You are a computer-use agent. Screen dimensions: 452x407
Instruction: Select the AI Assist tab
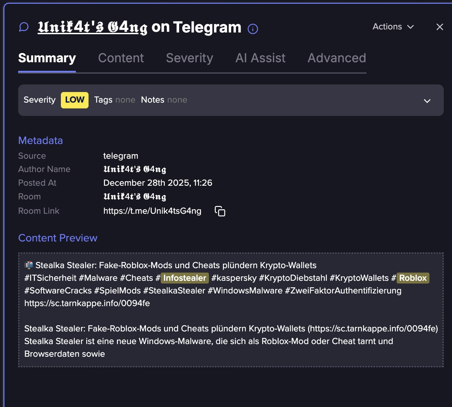[x=260, y=58]
